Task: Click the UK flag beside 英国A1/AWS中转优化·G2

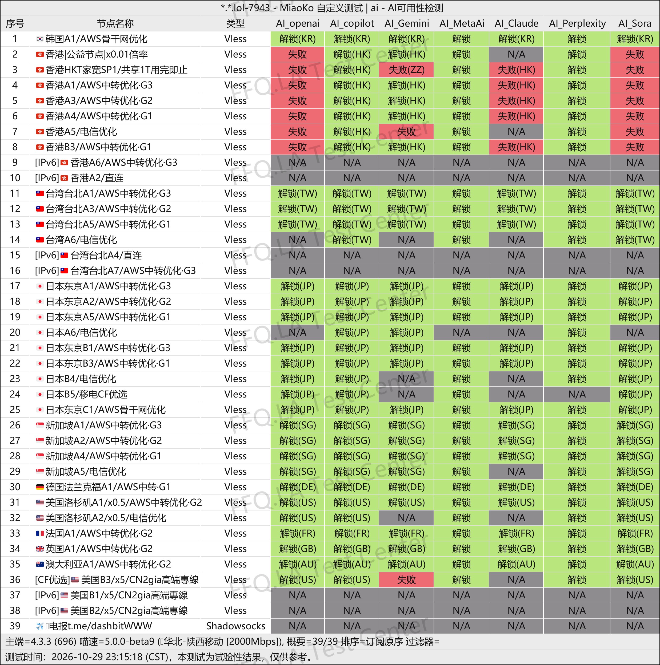Action: coord(40,549)
